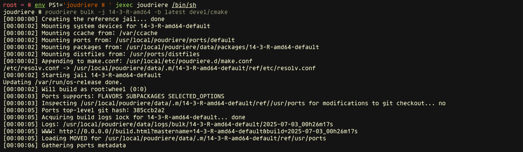Click 'Starting jail 14-3-R-amd64-default' text

101,75
